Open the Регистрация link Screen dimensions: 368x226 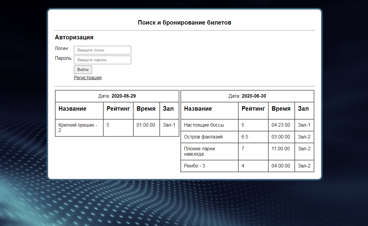click(x=88, y=78)
